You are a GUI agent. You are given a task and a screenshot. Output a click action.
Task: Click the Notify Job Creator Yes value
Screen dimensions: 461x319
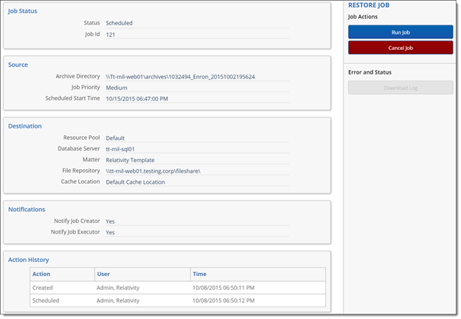(x=111, y=221)
